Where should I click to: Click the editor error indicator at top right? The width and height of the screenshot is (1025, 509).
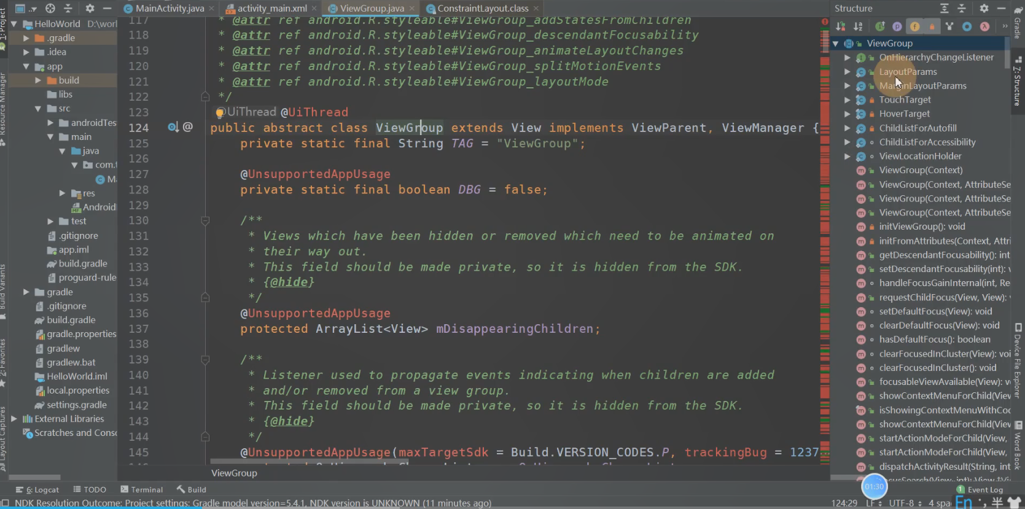click(825, 21)
